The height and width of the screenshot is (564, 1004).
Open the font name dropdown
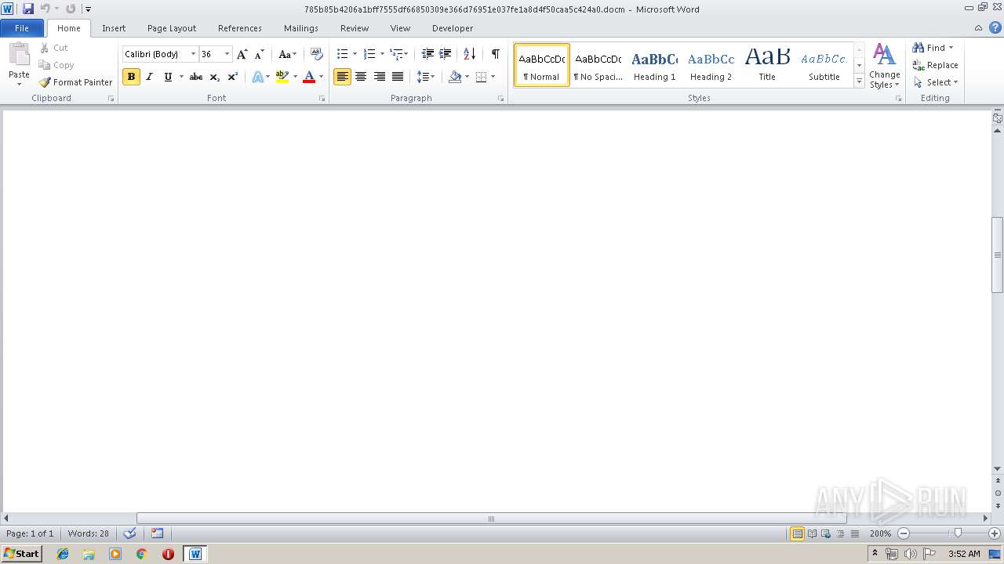click(x=193, y=54)
